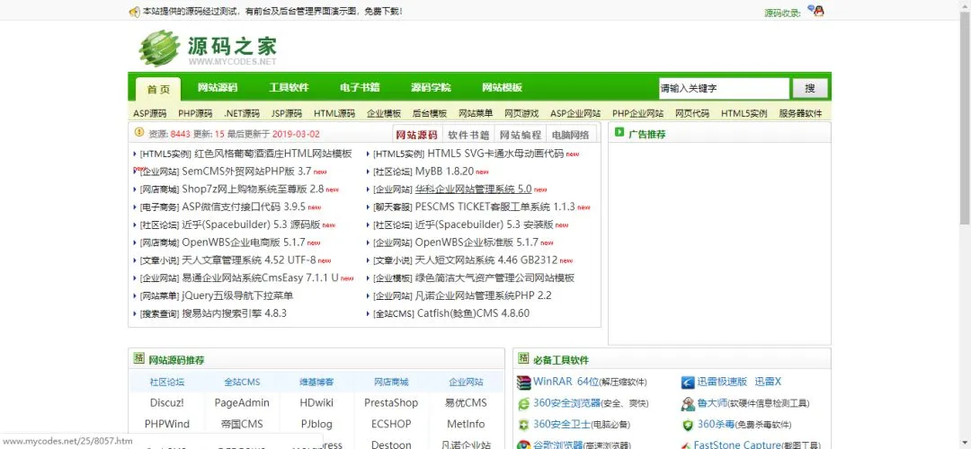Open jQuery五级导航下拉菜单 entry
Image resolution: width=971 pixels, height=449 pixels.
pos(237,295)
